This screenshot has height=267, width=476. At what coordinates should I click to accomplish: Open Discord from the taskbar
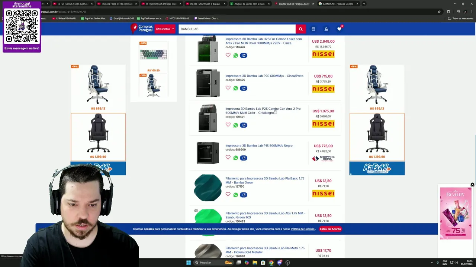click(280, 263)
